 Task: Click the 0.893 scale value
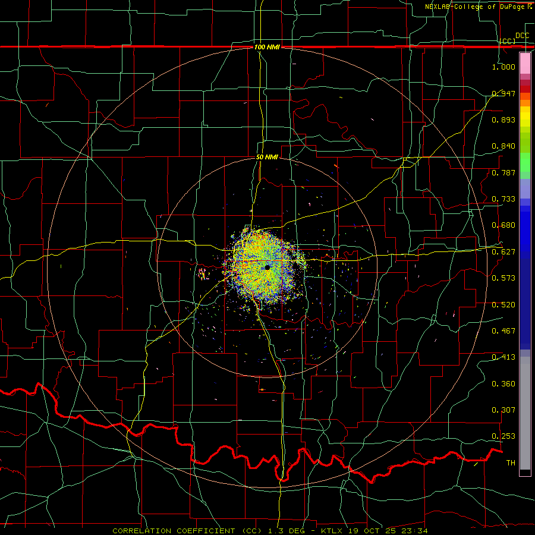[503, 119]
